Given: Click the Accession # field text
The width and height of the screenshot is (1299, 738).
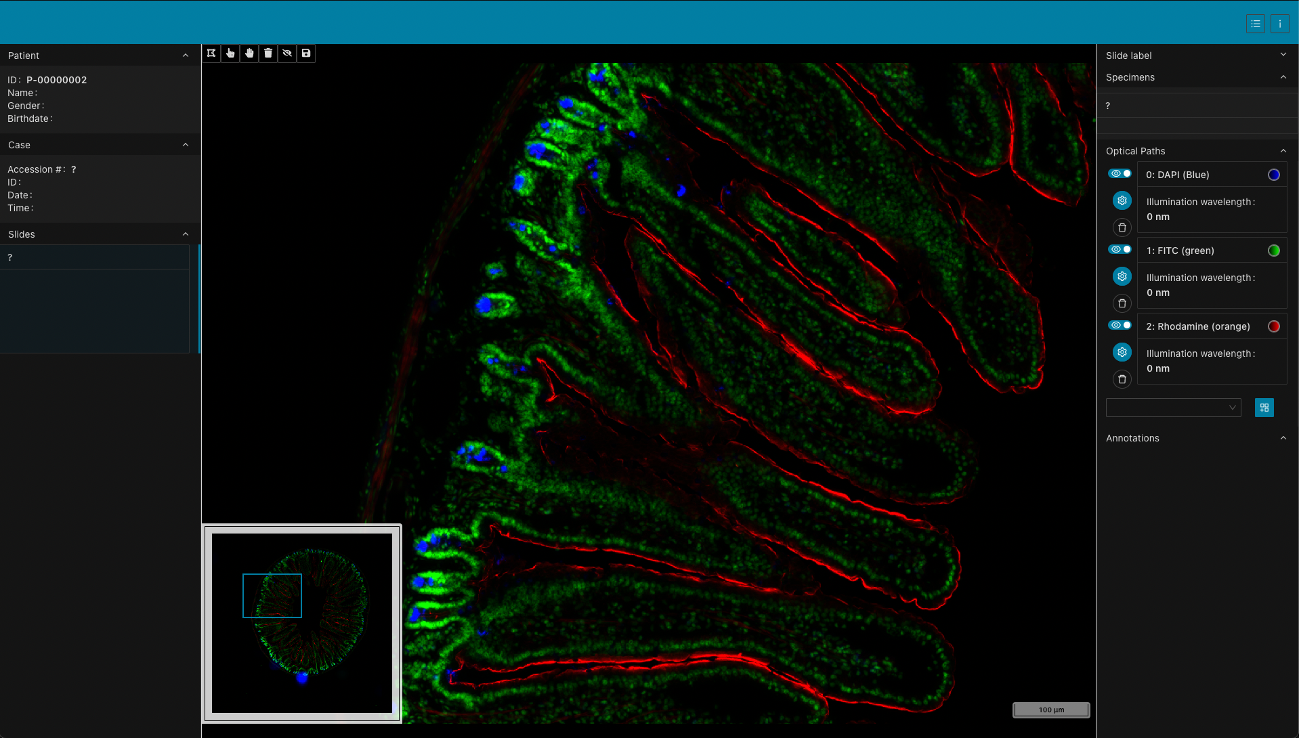Looking at the screenshot, I should [42, 169].
